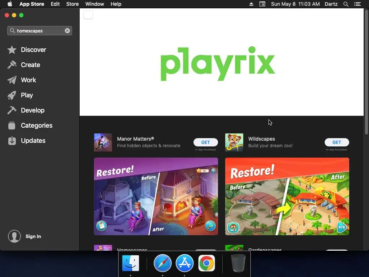
Task: Open Manor Matters Restore screenshot
Action: [x=156, y=197]
